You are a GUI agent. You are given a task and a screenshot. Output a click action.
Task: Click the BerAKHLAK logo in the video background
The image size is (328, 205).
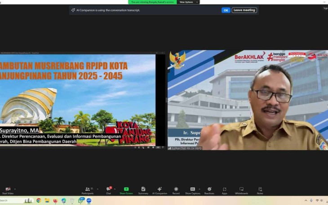click(x=250, y=57)
